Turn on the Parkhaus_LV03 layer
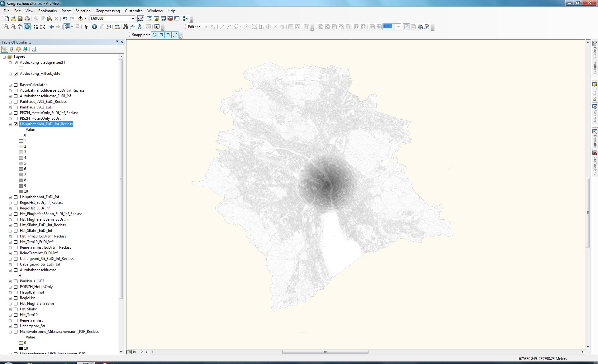 16,281
